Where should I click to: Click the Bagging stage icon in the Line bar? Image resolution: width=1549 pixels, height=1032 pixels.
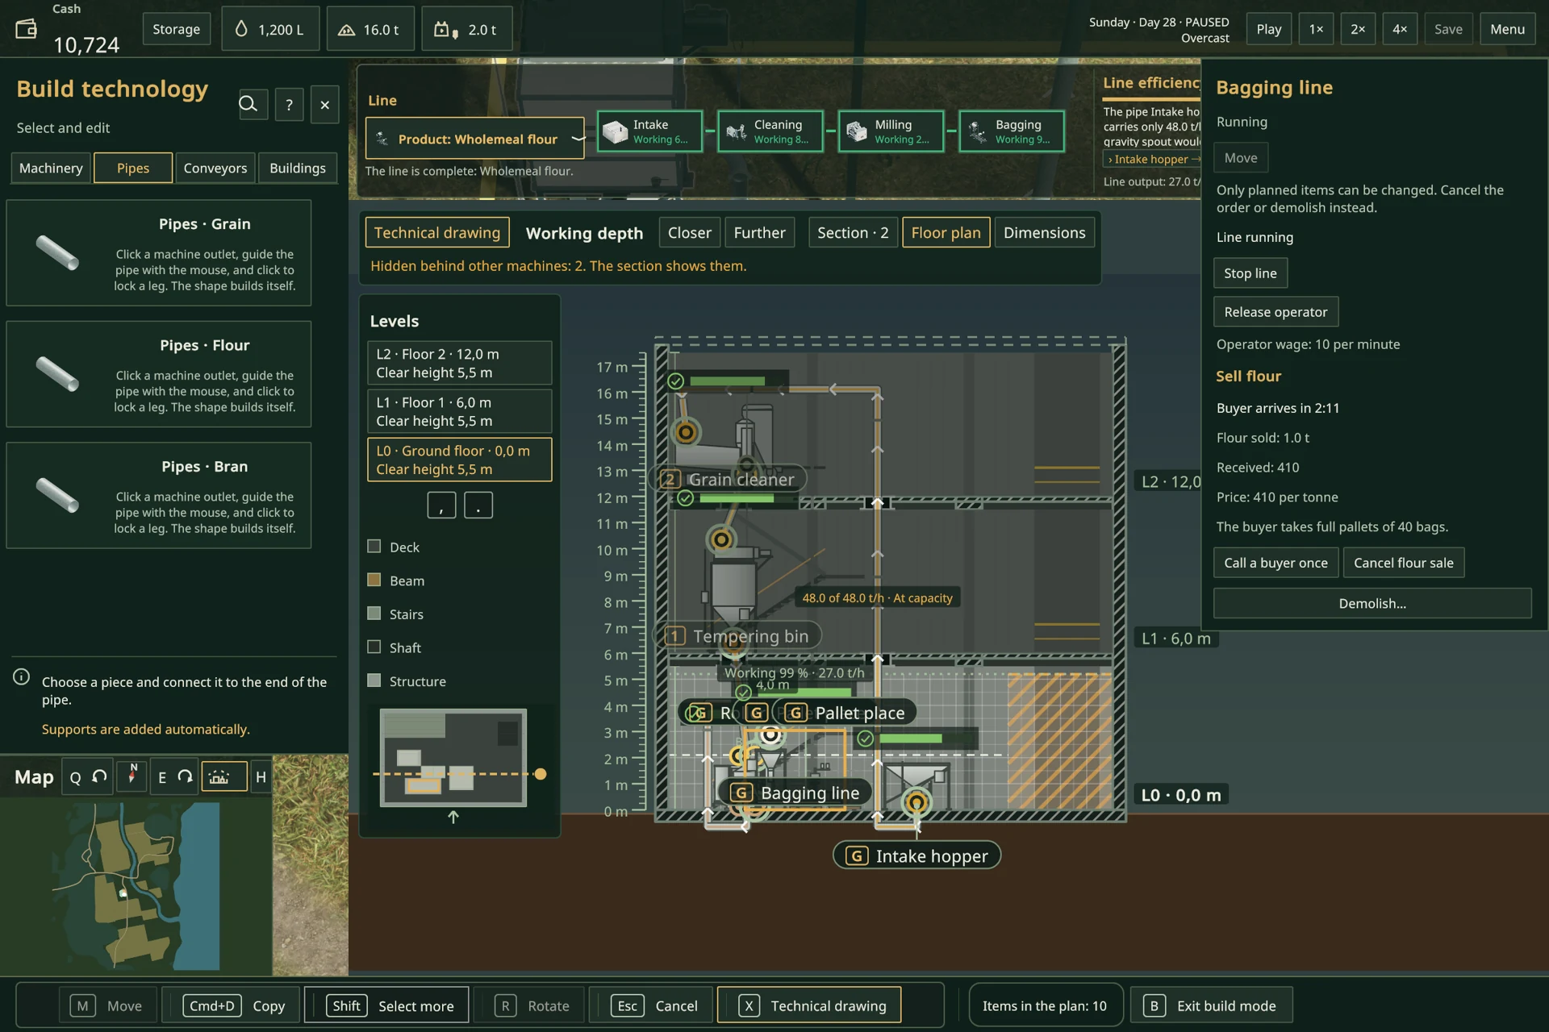(977, 131)
